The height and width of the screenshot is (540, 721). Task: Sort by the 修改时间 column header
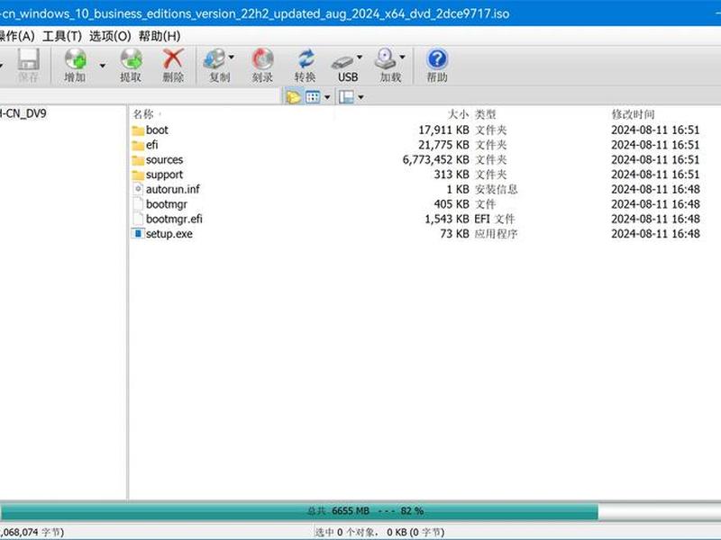tap(633, 114)
